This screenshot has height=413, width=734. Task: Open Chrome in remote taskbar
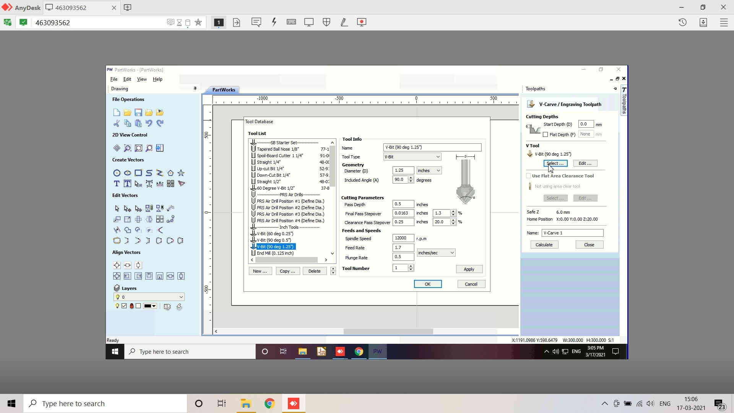pos(359,351)
